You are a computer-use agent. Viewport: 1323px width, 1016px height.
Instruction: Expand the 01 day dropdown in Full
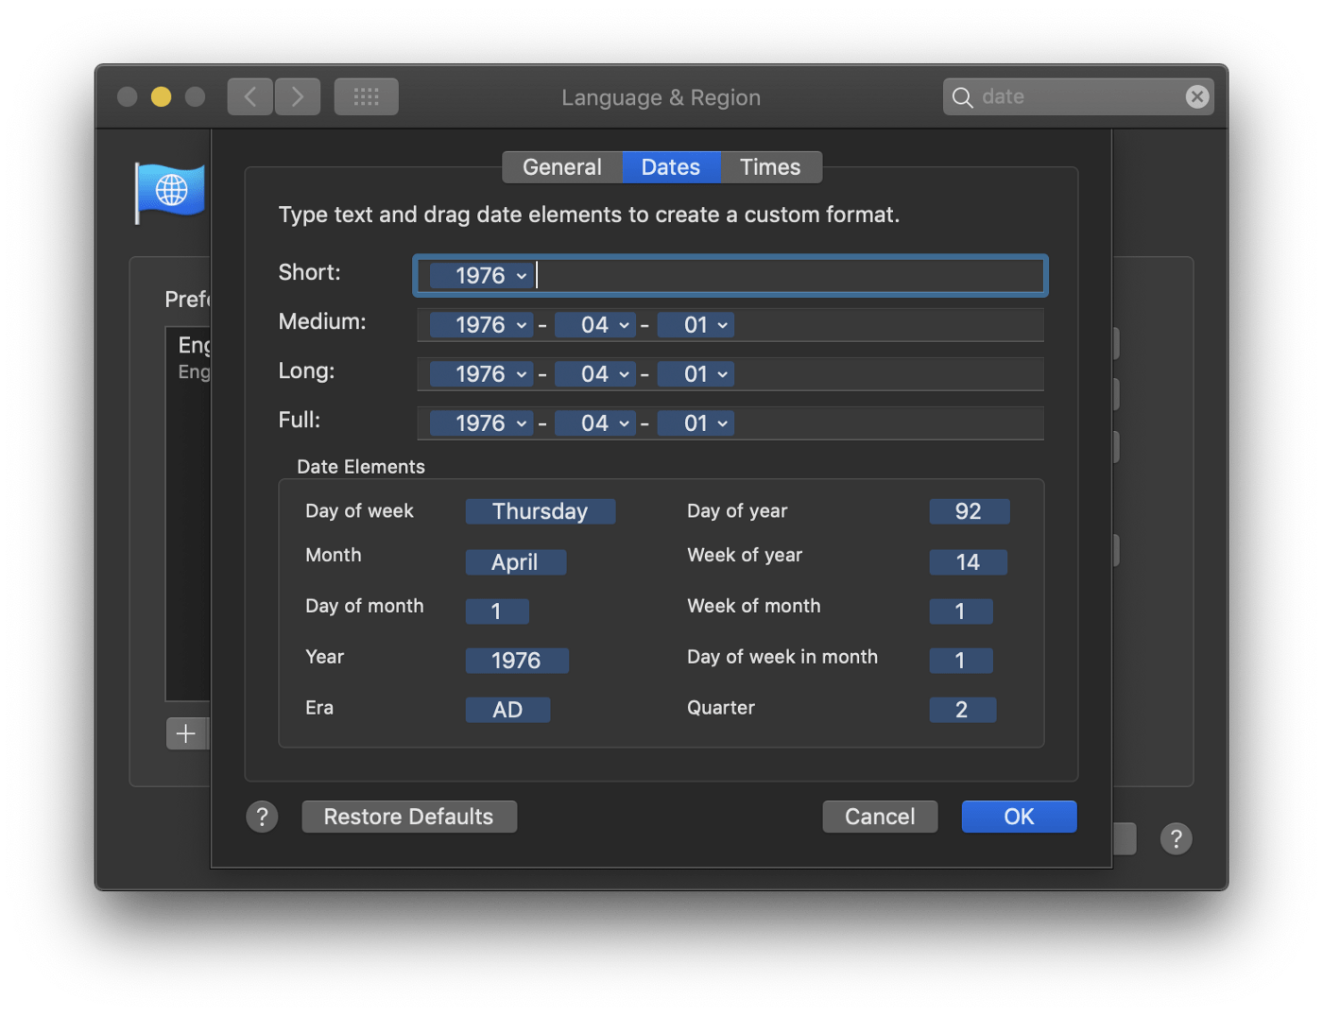tap(722, 423)
